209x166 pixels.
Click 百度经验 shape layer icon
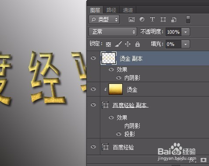point(105,147)
